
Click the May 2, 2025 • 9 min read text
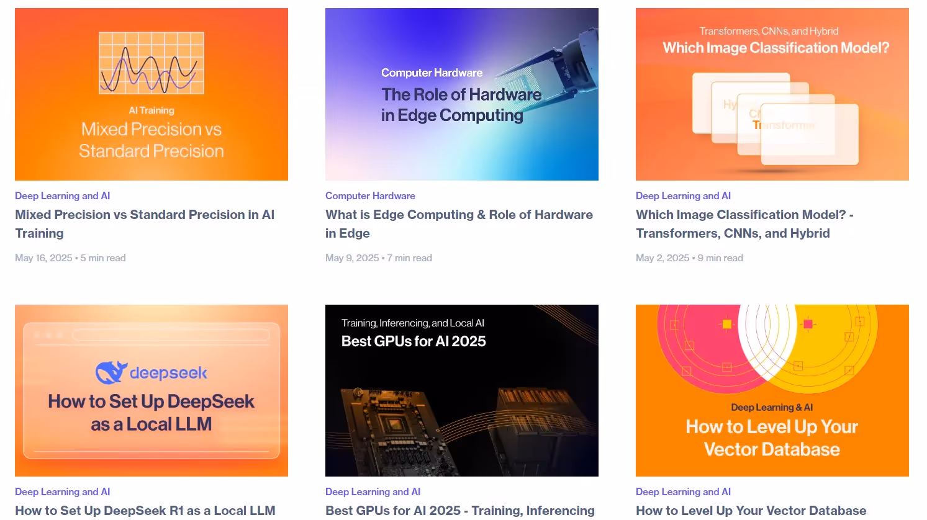(689, 258)
